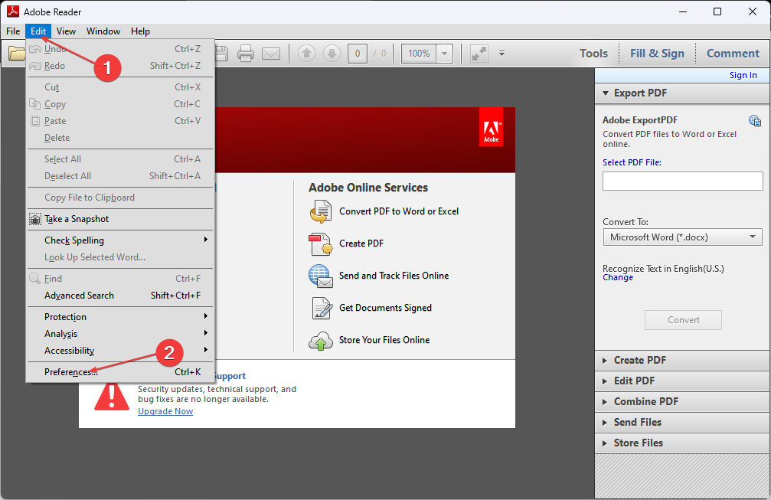Click the Adobe ExportPDF globe icon
771x500 pixels.
pos(755,120)
